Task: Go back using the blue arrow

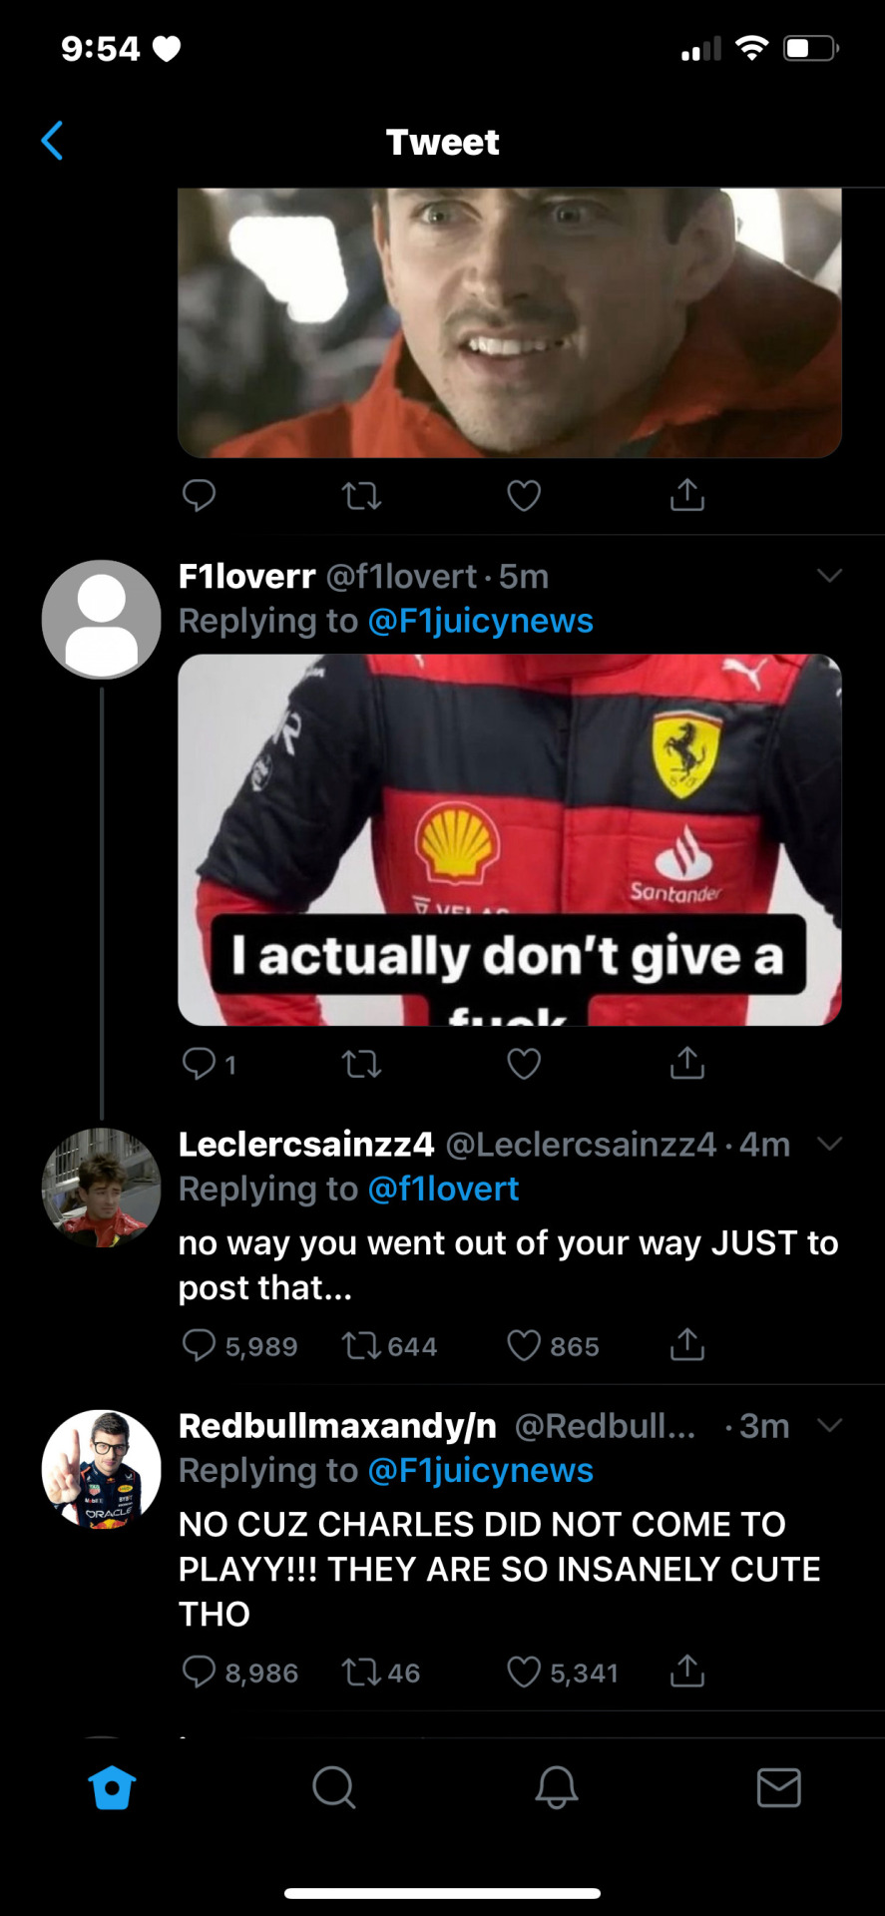Action: [x=52, y=141]
